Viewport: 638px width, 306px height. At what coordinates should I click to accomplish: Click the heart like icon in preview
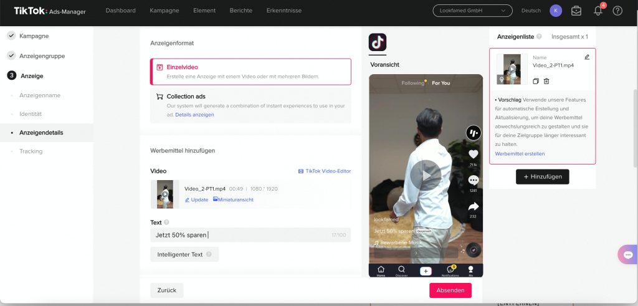pos(474,154)
